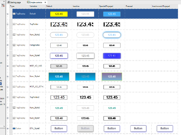Click TagDisplay icon in Num_Style1 row

(14, 118)
